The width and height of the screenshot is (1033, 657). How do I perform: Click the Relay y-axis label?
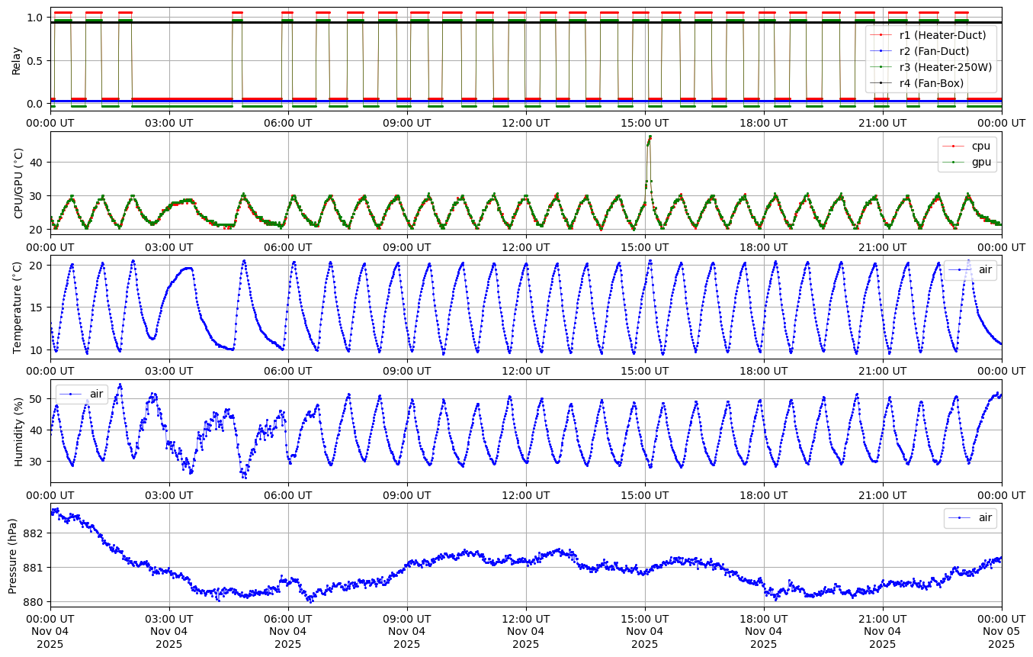pyautogui.click(x=16, y=60)
